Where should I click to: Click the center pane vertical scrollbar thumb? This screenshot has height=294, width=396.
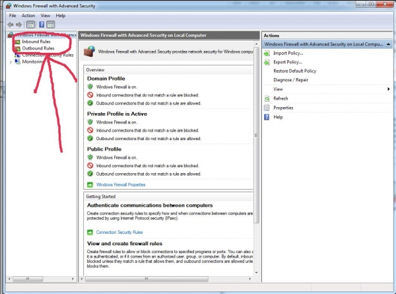[x=256, y=135]
